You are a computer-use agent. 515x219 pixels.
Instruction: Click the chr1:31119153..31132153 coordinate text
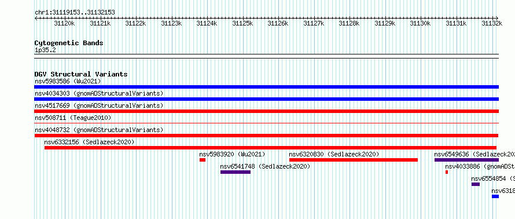click(75, 13)
